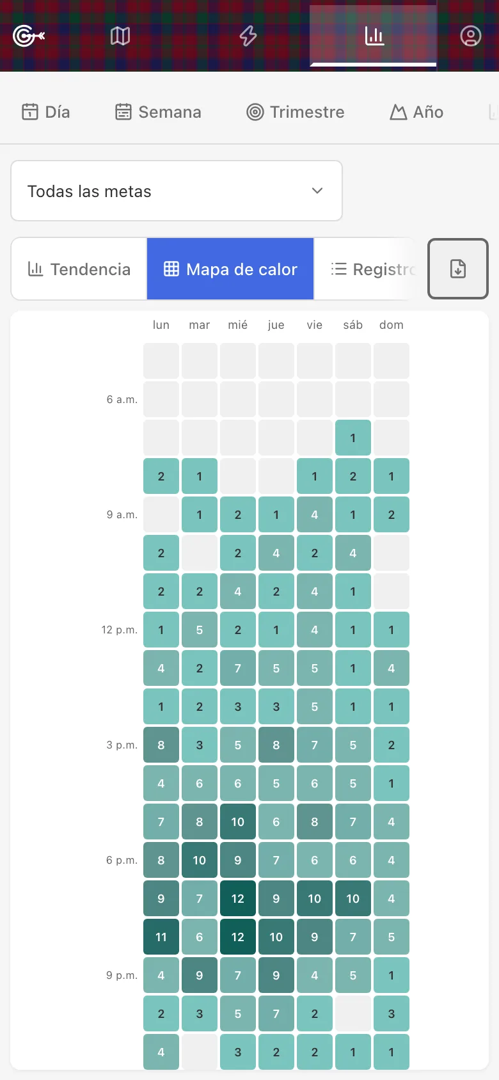The image size is (499, 1080).
Task: Click the martes cell showing 10
Action: [200, 860]
